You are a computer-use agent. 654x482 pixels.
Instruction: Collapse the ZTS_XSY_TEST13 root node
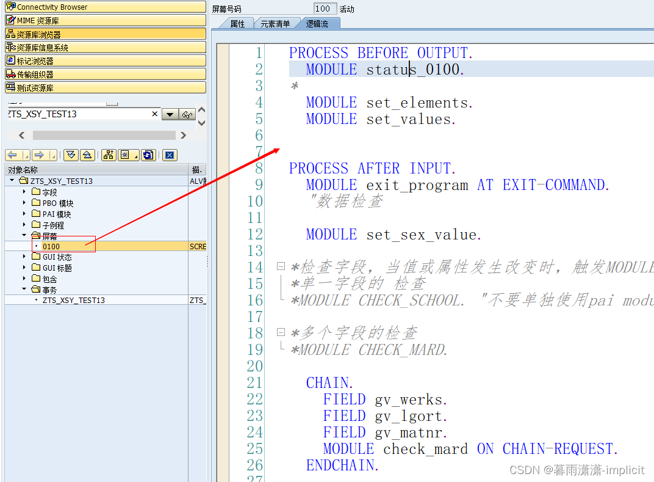(12, 180)
